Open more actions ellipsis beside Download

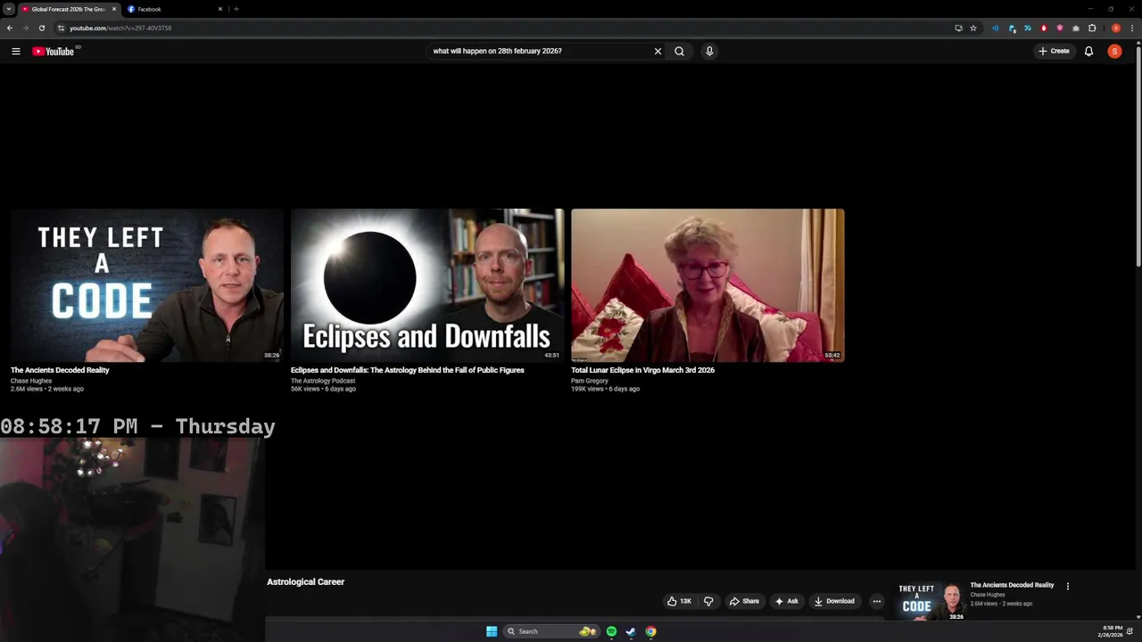(x=876, y=601)
